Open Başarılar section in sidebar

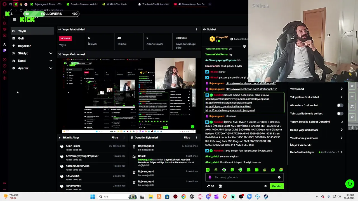32,46
